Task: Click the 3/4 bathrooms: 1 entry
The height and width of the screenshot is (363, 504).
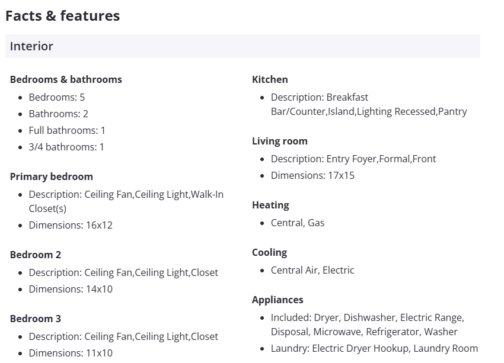Action: click(x=66, y=147)
